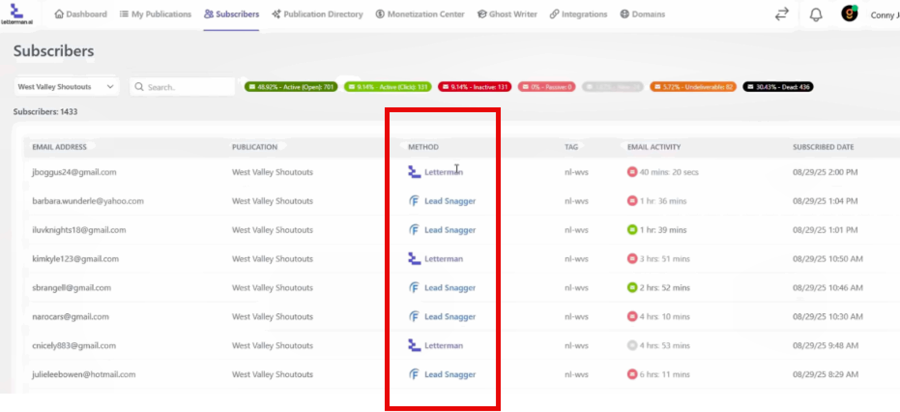Filter by Inactive 131 badge
The image size is (900, 412).
point(475,87)
